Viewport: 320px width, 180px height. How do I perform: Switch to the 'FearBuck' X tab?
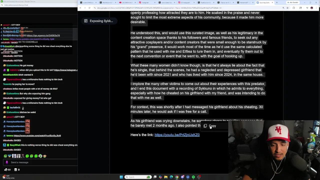coord(206,3)
